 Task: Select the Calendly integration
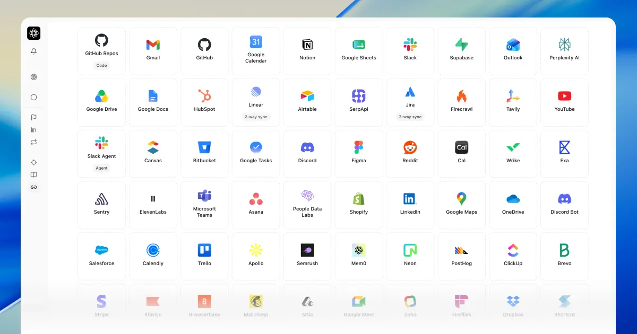click(153, 257)
